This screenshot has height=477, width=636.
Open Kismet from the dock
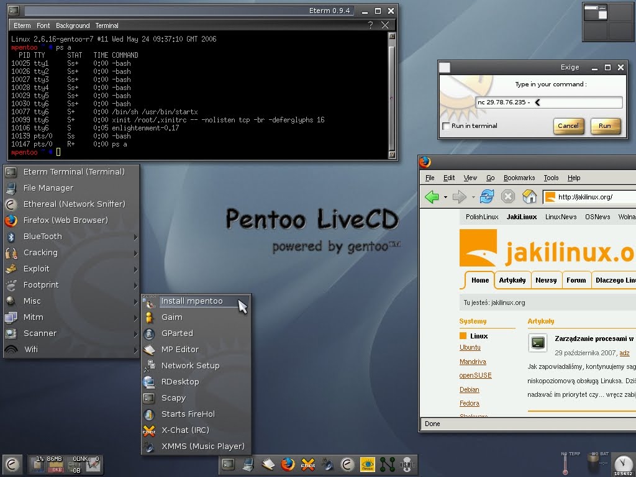pyautogui.click(x=407, y=465)
